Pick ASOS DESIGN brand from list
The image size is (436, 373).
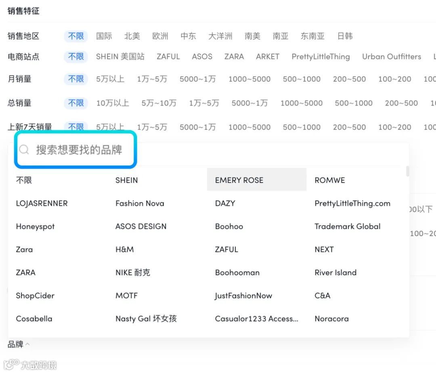[141, 226]
